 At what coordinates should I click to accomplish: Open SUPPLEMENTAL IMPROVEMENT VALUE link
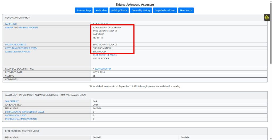[x=25, y=112]
